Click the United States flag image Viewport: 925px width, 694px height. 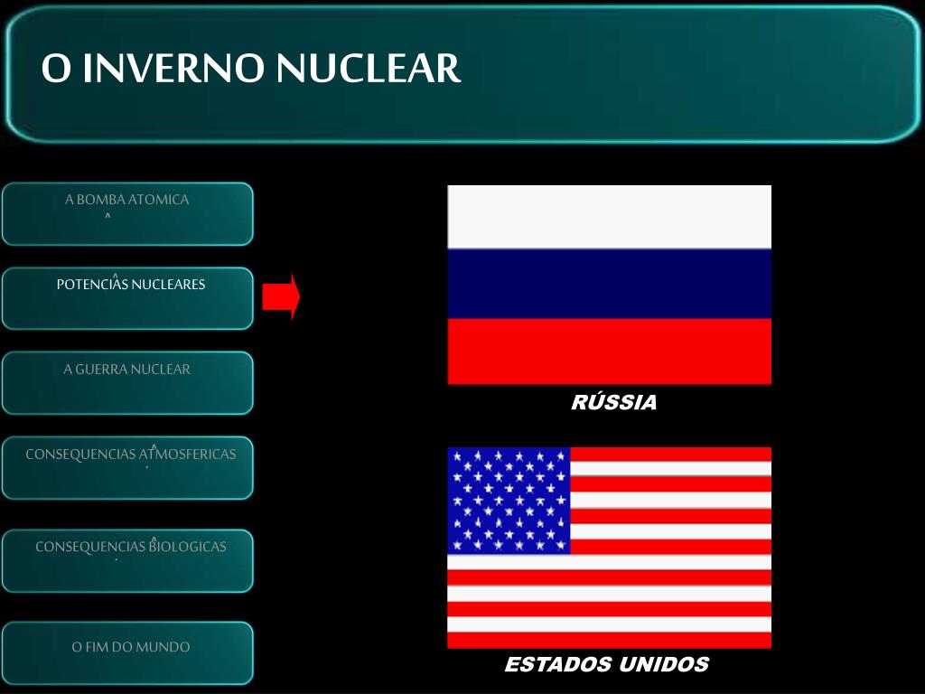610,548
